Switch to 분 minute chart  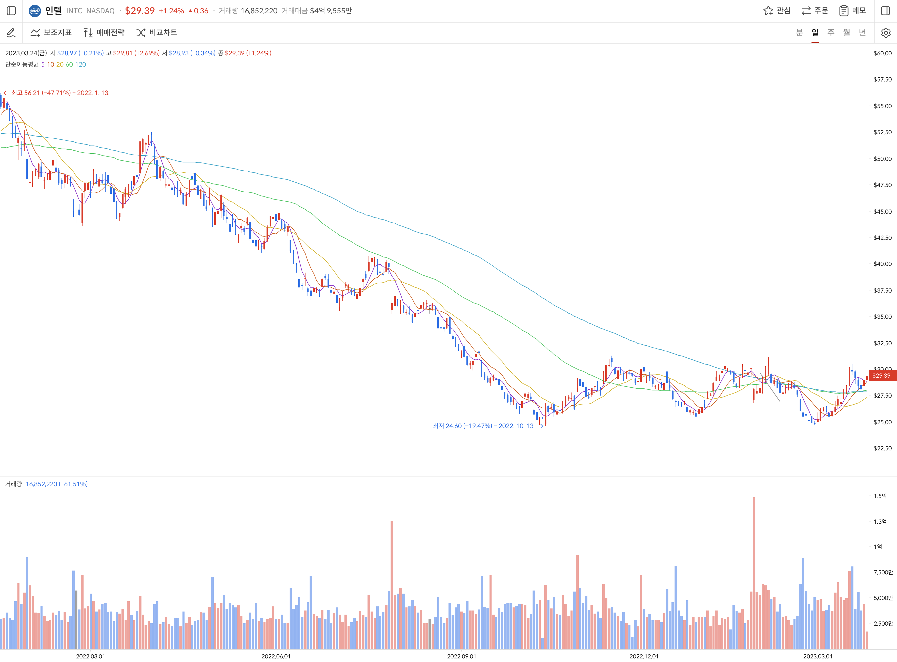799,33
